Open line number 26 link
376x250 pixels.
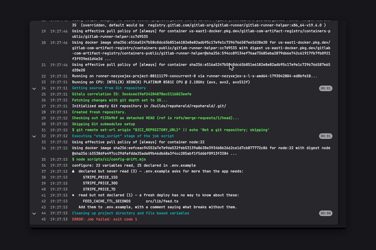coord(43,100)
